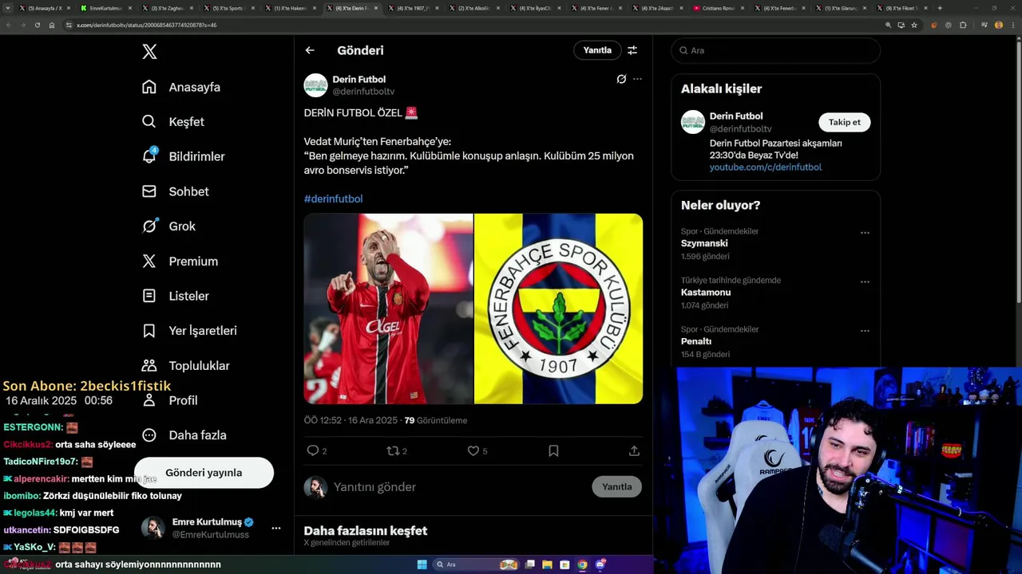1022x574 pixels.
Task: Open options dots for Szymanski trend
Action: click(x=865, y=233)
